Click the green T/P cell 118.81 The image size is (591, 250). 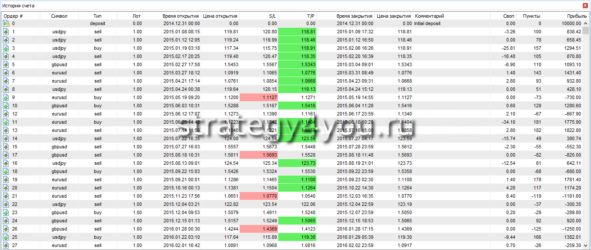297,32
